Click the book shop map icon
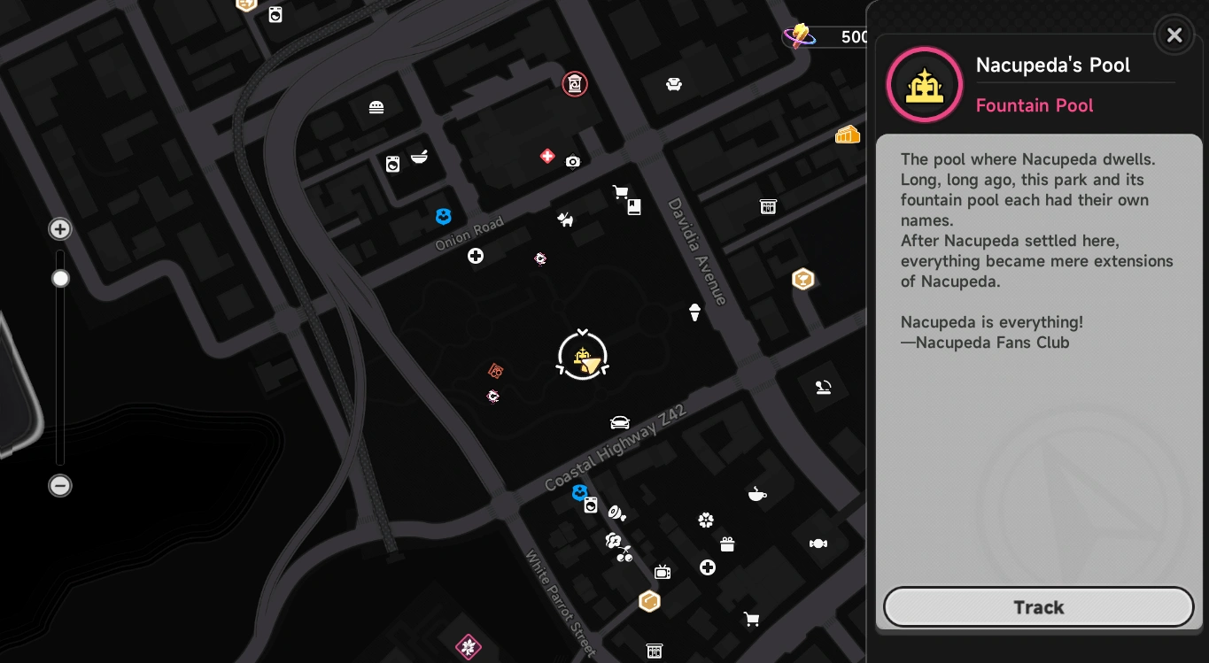 pos(634,207)
